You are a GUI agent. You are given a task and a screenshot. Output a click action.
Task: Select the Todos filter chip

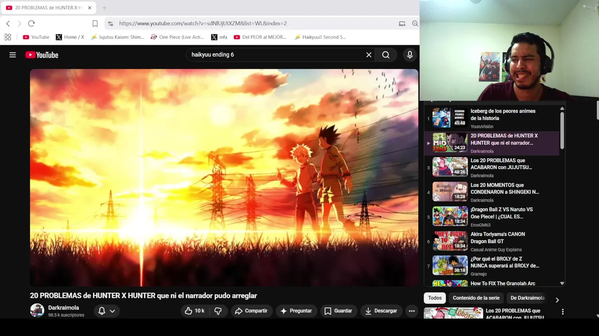tap(435, 298)
